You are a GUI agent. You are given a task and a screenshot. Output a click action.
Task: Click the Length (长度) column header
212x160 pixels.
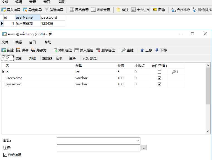click(x=125, y=66)
